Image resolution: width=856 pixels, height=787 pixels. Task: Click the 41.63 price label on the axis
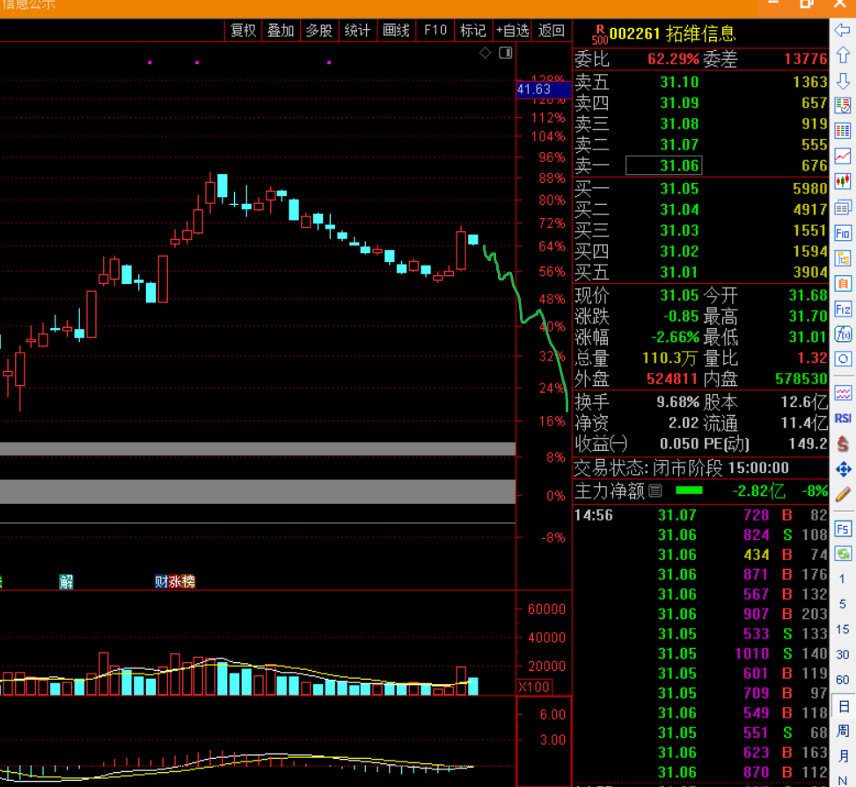[543, 89]
